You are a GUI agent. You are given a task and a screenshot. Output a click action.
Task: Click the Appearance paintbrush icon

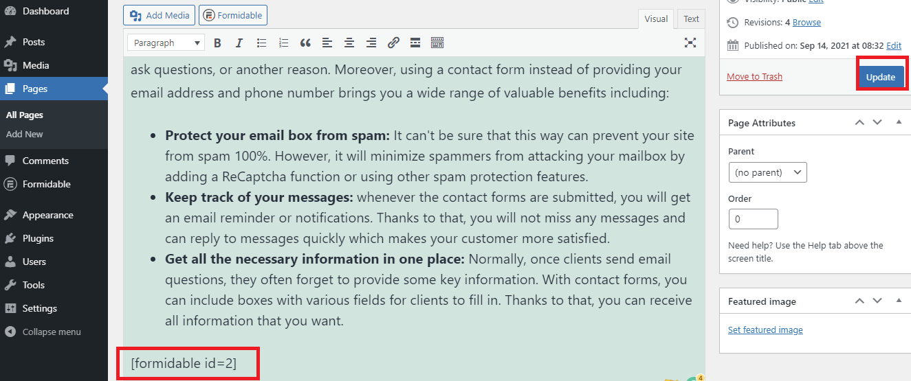pyautogui.click(x=10, y=215)
